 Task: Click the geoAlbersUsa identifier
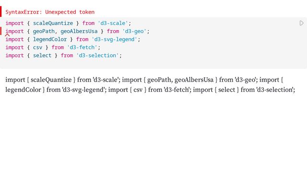[79, 31]
